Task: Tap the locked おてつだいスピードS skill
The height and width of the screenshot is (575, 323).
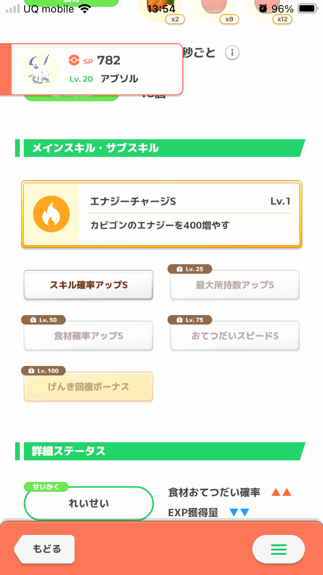Action: (235, 336)
